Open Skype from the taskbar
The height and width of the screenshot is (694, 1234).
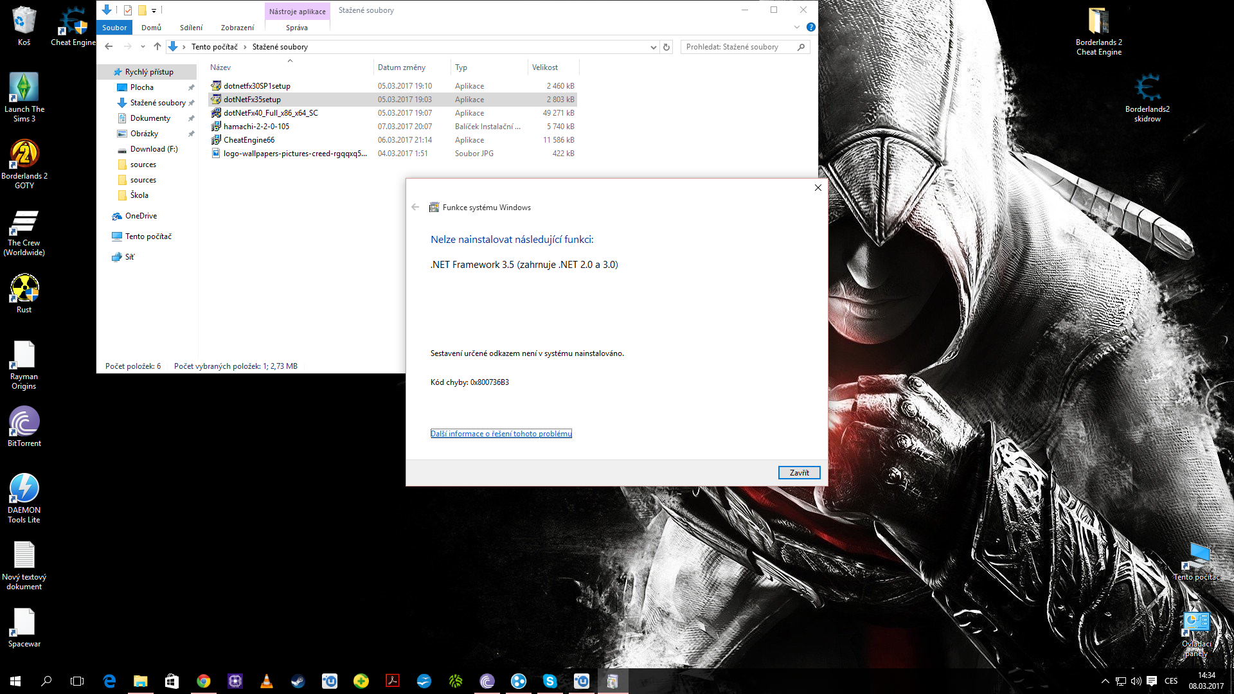coord(550,681)
